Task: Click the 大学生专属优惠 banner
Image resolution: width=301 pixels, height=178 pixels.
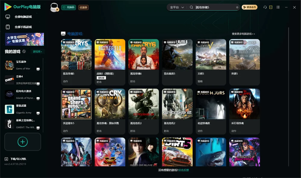Action: click(x=24, y=39)
